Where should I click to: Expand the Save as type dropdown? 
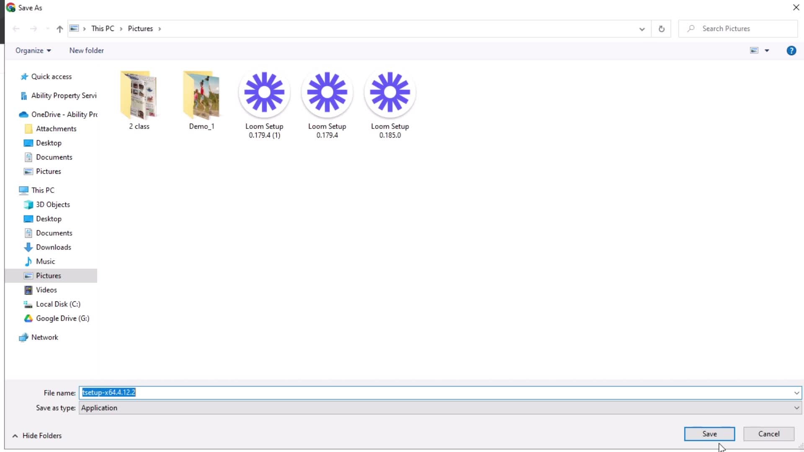[x=795, y=407]
